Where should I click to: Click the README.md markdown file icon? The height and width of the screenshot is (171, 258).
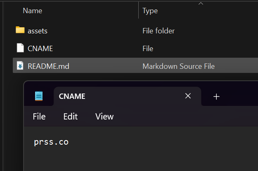click(x=20, y=66)
